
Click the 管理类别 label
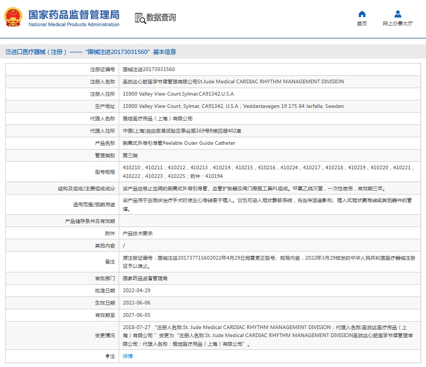[105, 155]
